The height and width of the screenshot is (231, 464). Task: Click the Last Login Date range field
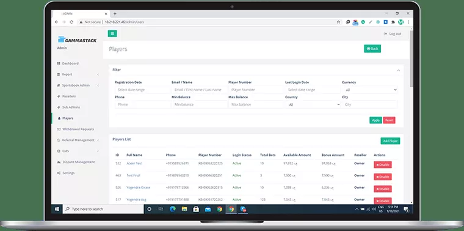(x=313, y=90)
